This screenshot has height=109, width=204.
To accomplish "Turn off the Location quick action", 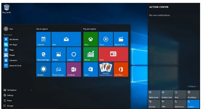I will tap(193, 104).
